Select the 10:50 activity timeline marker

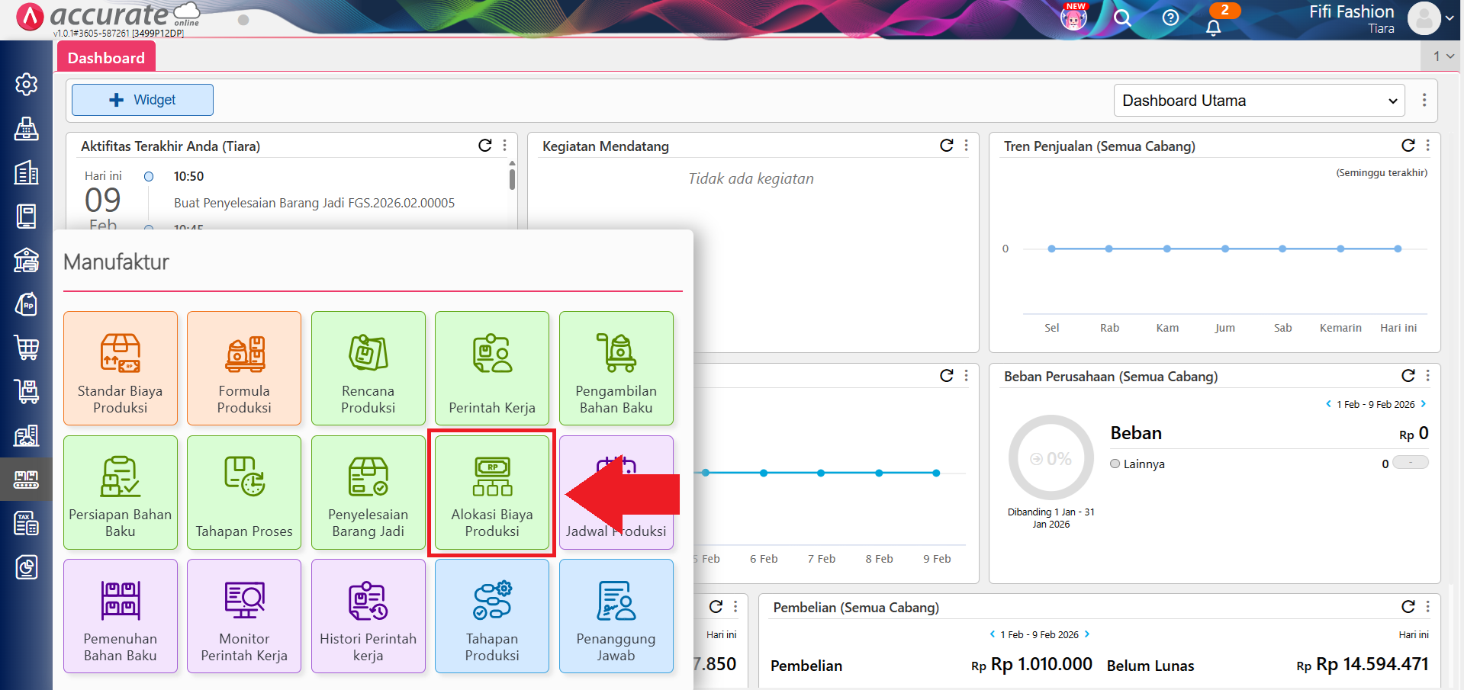(x=149, y=177)
